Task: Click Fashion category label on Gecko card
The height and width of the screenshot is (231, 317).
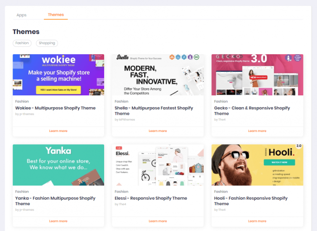Action: (x=221, y=101)
